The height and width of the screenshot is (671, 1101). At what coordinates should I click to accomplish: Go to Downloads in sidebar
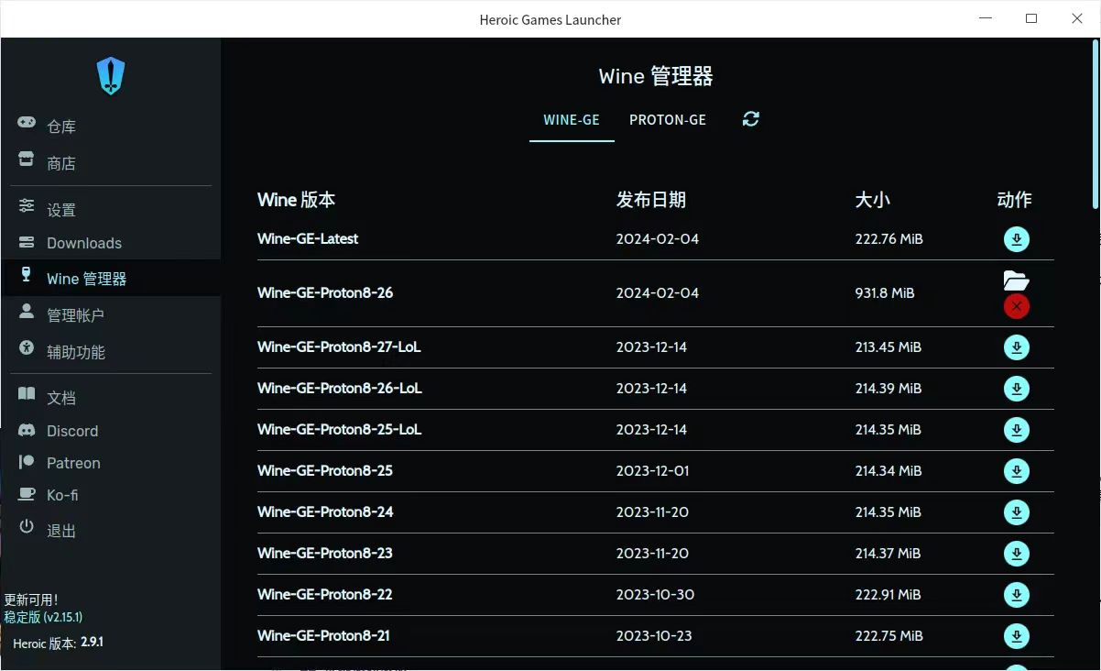pyautogui.click(x=111, y=243)
